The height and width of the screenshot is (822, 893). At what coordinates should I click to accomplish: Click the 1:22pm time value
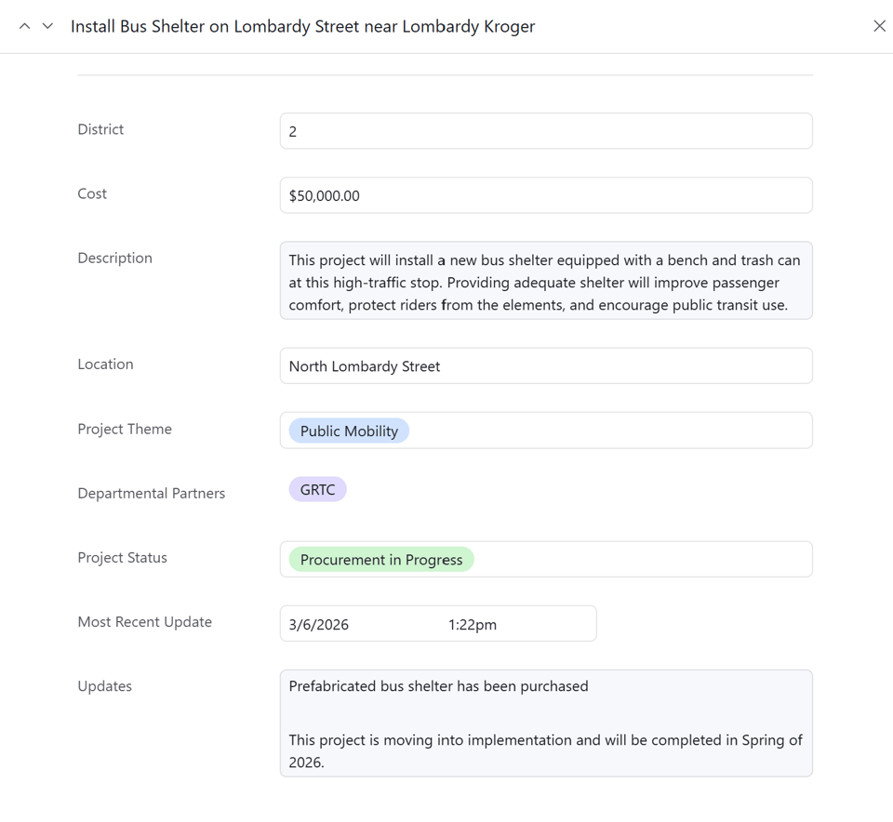click(473, 624)
